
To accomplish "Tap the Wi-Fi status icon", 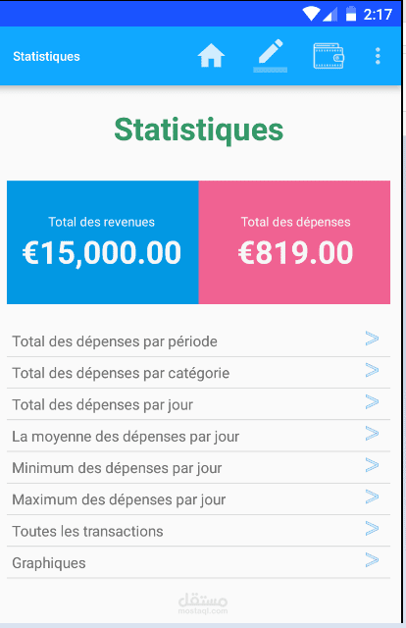I will 310,14.
